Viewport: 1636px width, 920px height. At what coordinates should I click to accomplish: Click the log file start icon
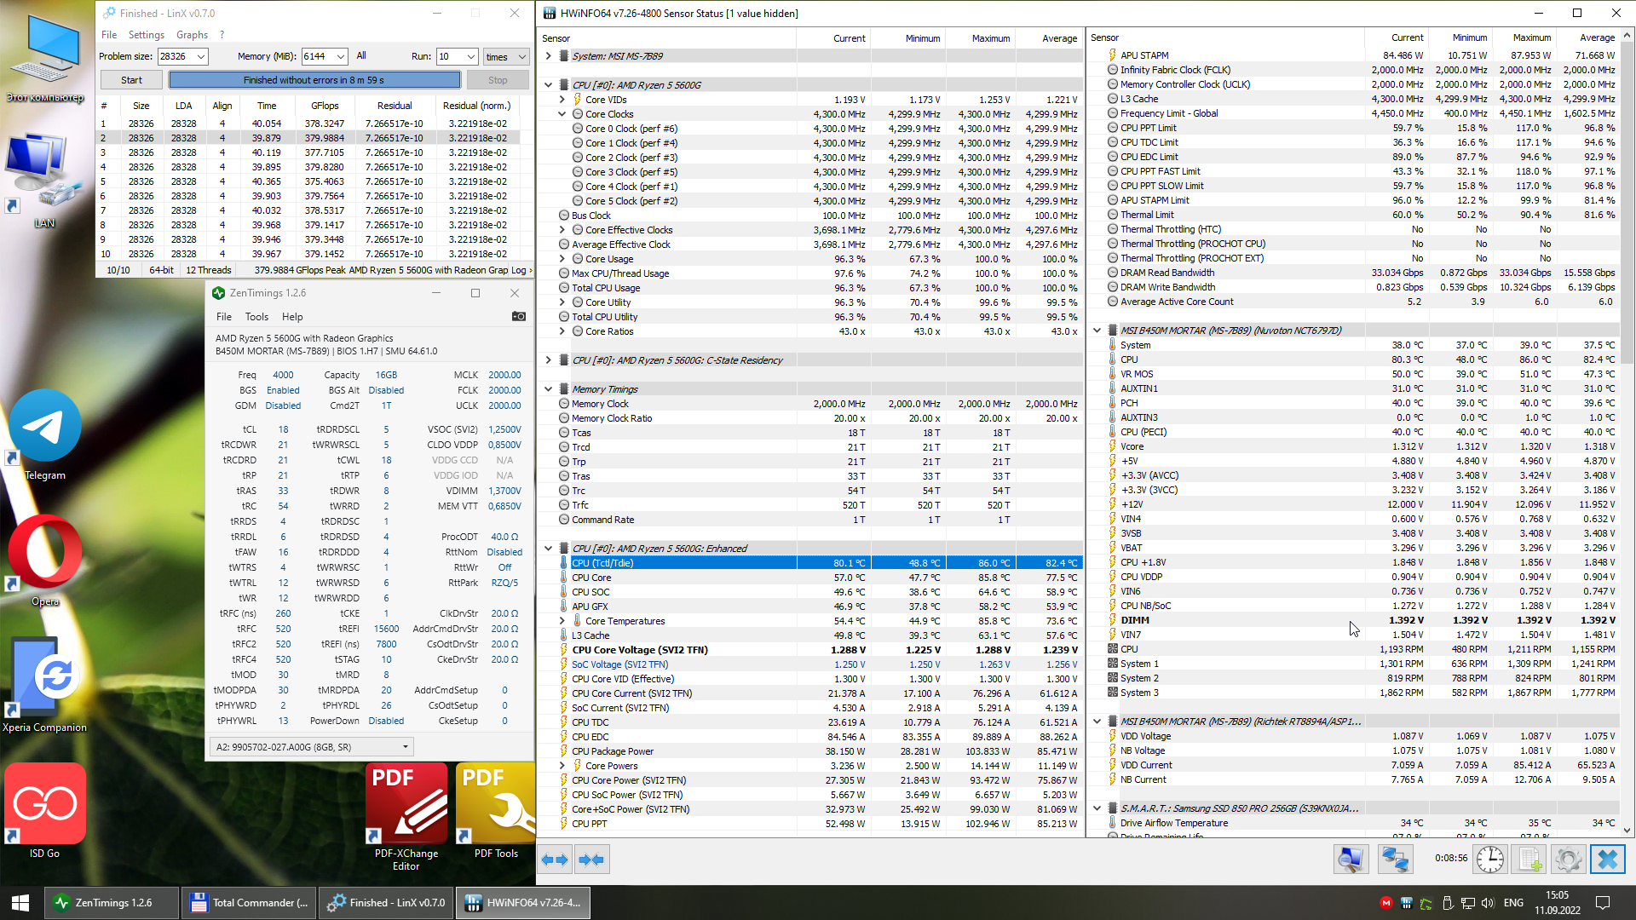pos(1529,860)
